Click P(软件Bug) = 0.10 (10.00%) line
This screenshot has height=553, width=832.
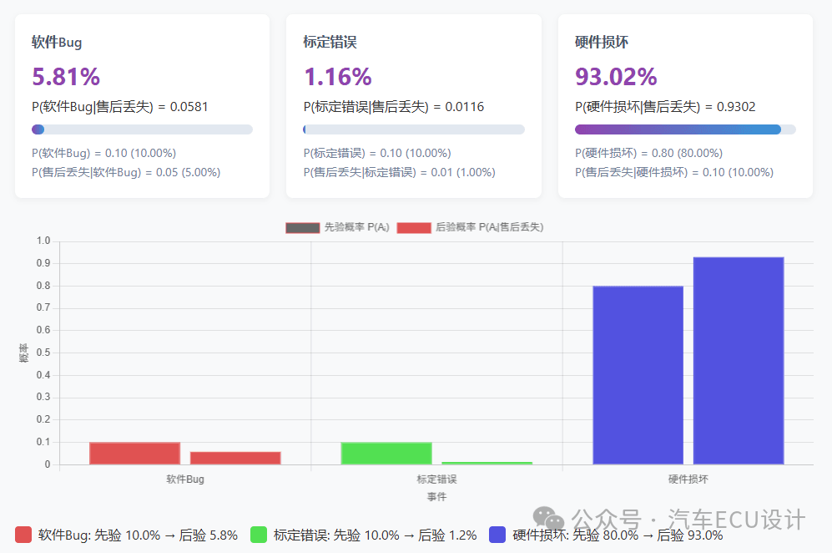pos(104,153)
